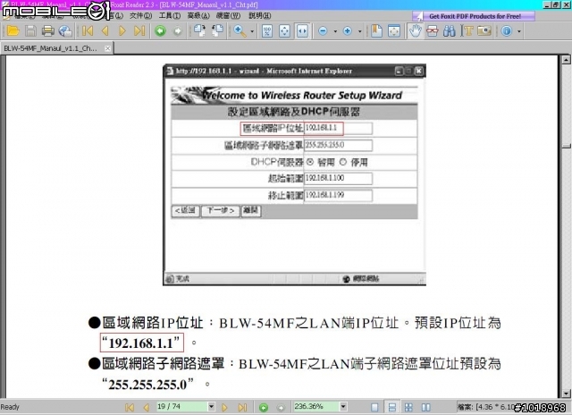Image resolution: width=572 pixels, height=415 pixels.
Task: Click the 區域網路IP位址 field 192.168.1.1
Action: coord(338,128)
